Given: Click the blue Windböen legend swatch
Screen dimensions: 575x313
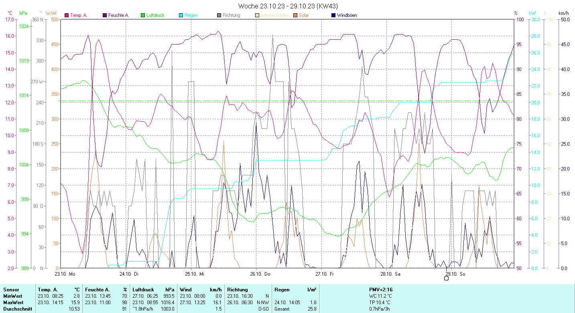Looking at the screenshot, I should [333, 15].
